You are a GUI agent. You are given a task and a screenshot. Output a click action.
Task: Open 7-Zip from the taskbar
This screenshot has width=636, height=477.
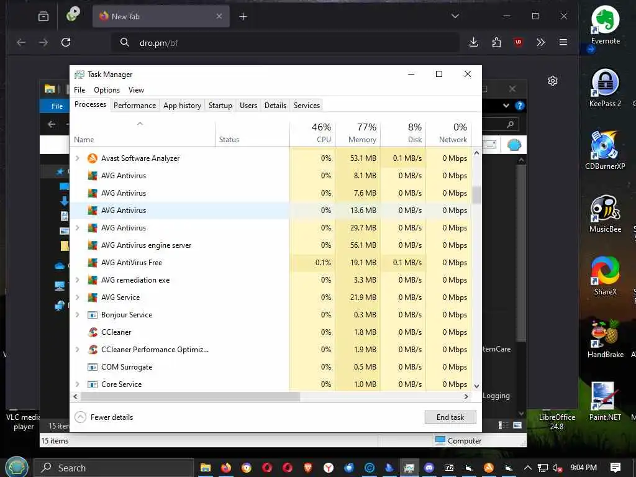449,468
